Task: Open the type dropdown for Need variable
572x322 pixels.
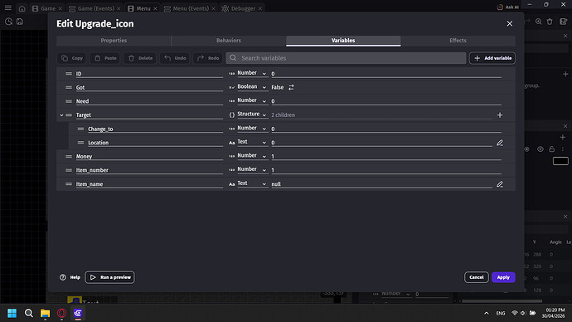Action: coord(252,100)
